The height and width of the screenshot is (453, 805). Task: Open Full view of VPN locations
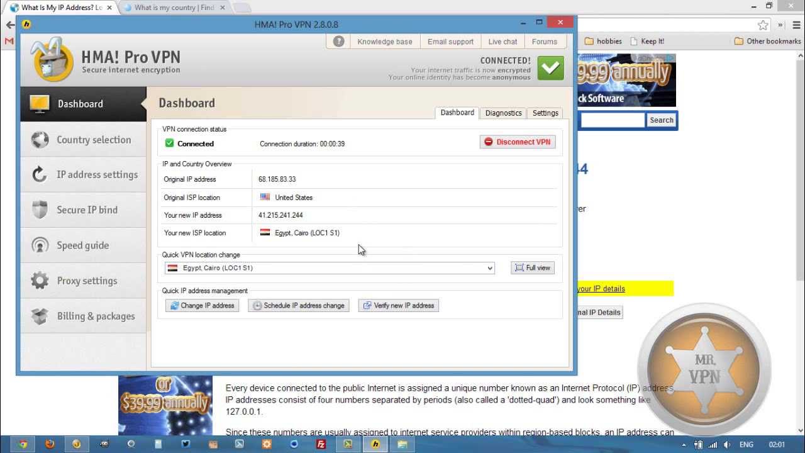533,268
